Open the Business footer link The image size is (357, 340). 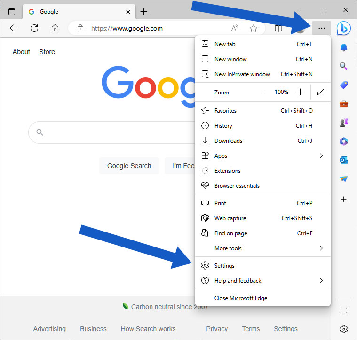coord(93,329)
